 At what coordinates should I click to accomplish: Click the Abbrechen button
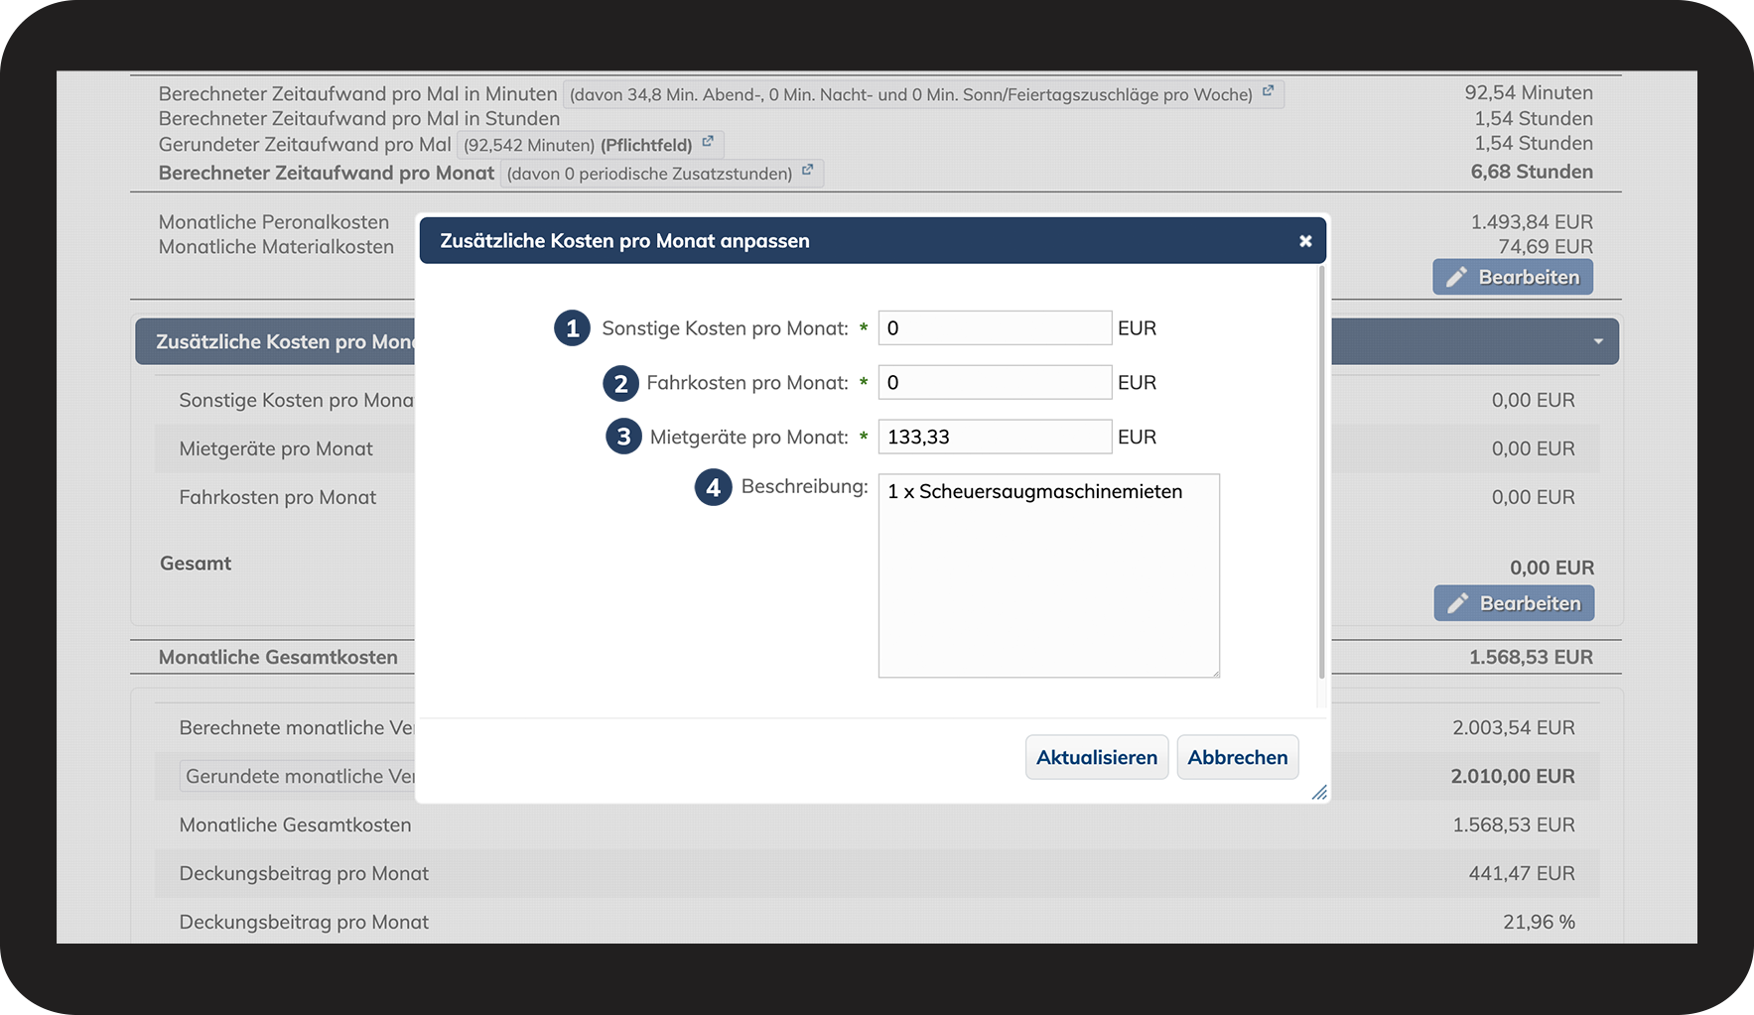(1238, 757)
